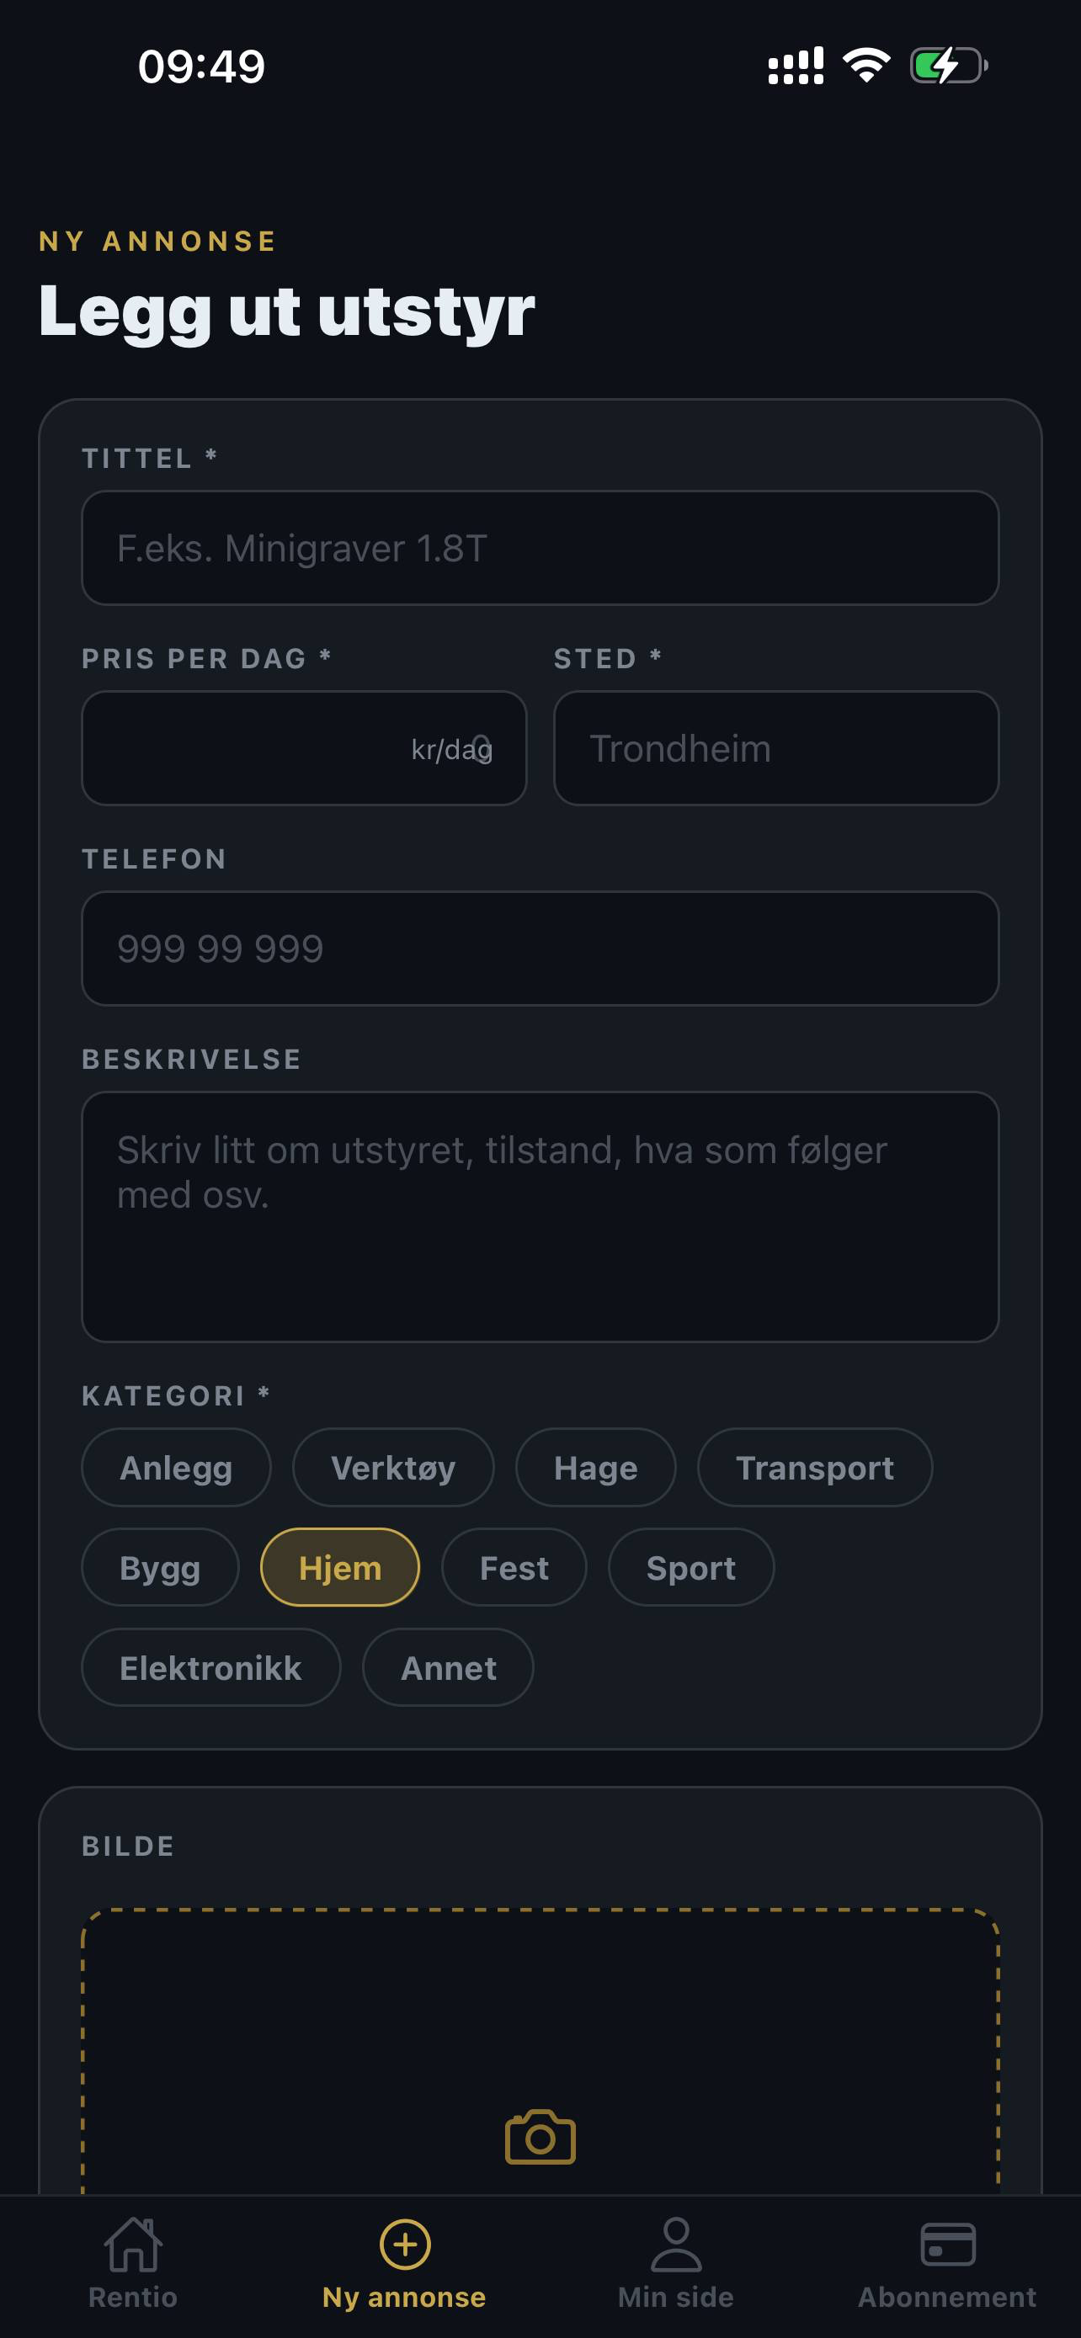This screenshot has height=2338, width=1081.
Task: Select the Verktøy category chip
Action: tap(393, 1468)
